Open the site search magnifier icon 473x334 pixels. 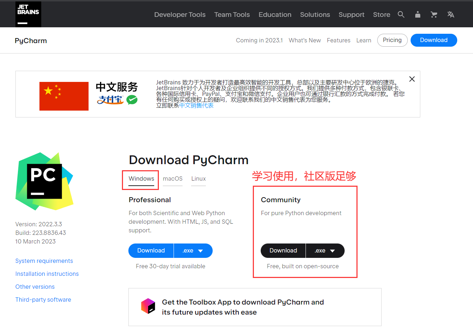click(401, 14)
